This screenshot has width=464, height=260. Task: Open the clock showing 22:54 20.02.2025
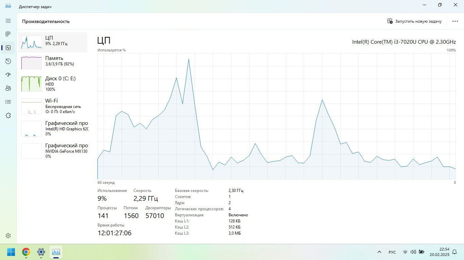pos(439,252)
